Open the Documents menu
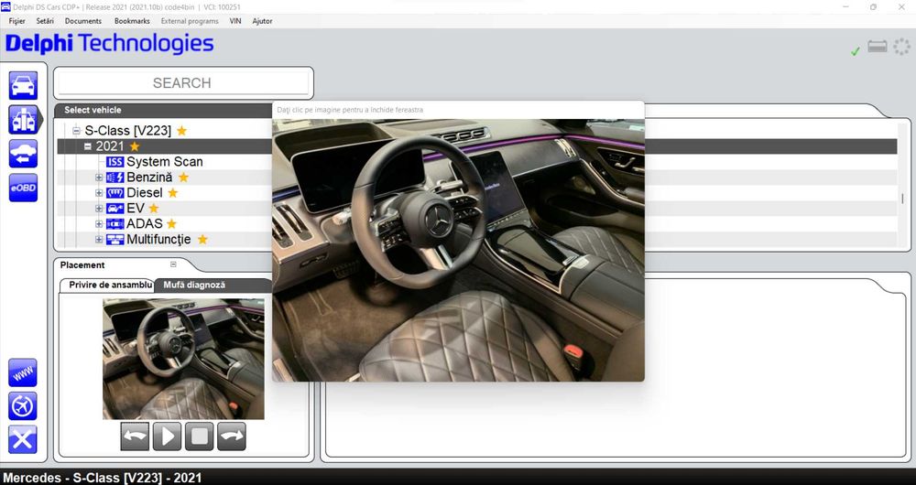 (x=83, y=21)
